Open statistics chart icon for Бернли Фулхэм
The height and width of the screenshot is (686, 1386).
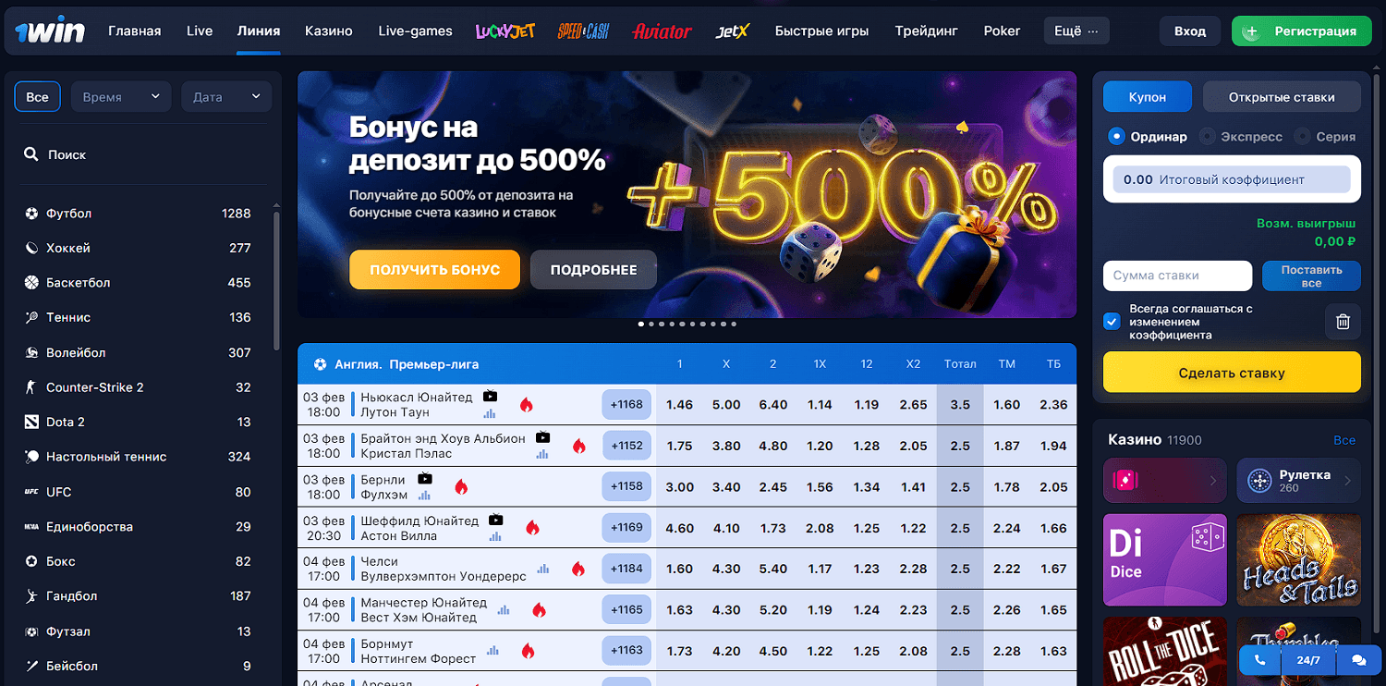(424, 496)
